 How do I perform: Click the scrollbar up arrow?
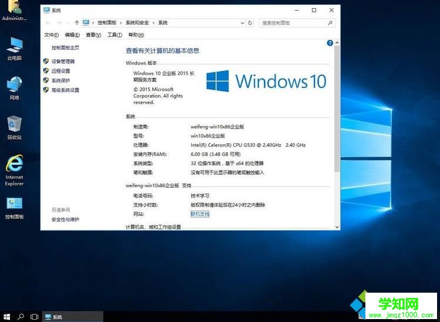pyautogui.click(x=337, y=43)
